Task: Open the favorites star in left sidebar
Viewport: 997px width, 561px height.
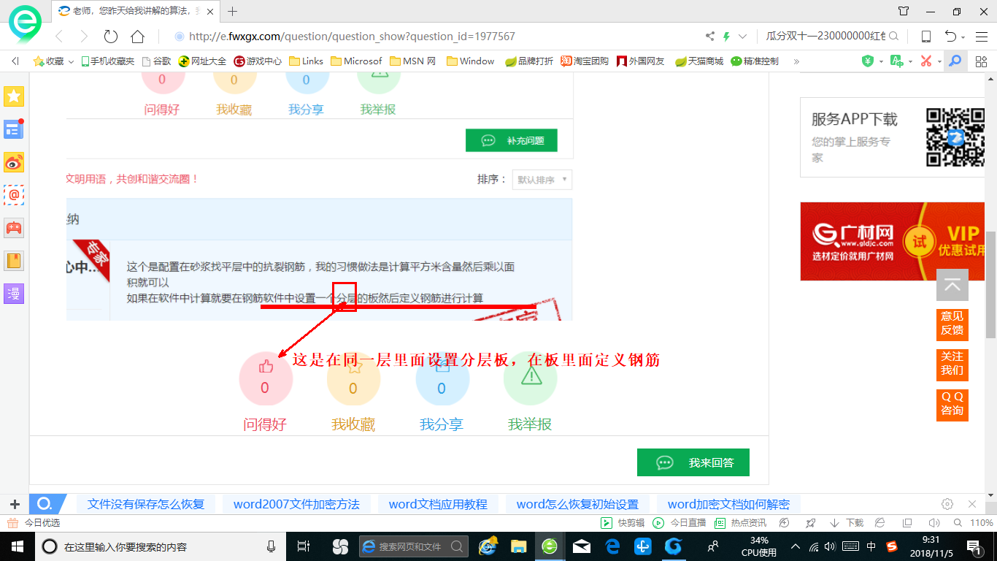Action: [14, 96]
